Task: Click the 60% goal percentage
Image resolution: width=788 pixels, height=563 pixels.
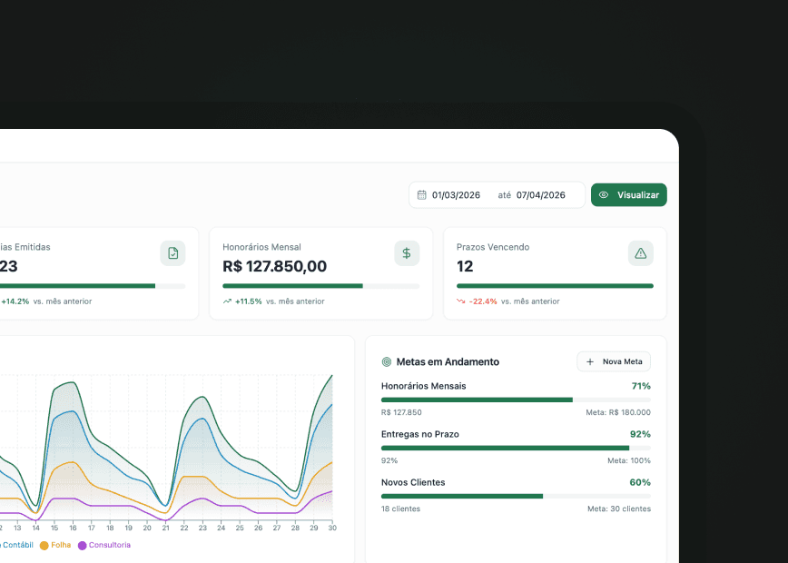Action: (x=640, y=482)
